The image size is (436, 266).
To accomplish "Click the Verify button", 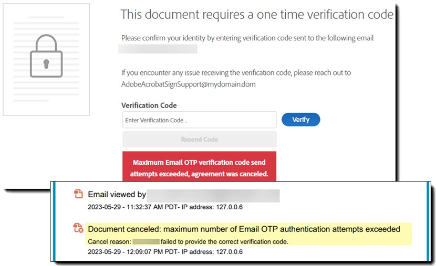I will [300, 120].
